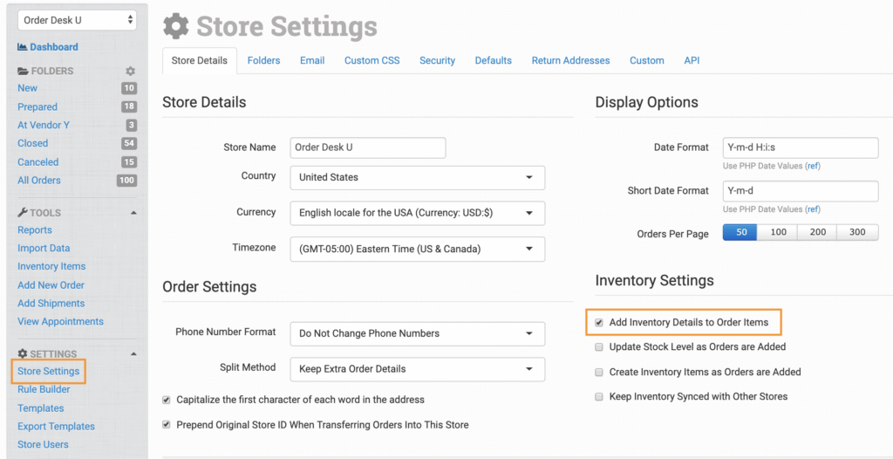Image resolution: width=893 pixels, height=459 pixels.
Task: Check Keep Inventory Synced with Other Stores
Action: [599, 397]
